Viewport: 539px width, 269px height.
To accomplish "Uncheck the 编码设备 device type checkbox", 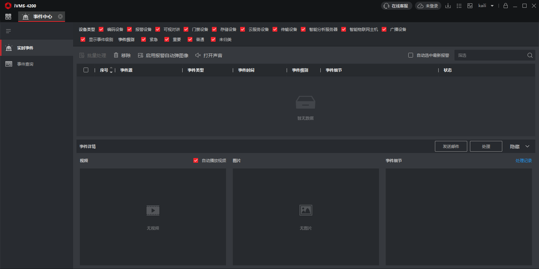I will tap(101, 30).
